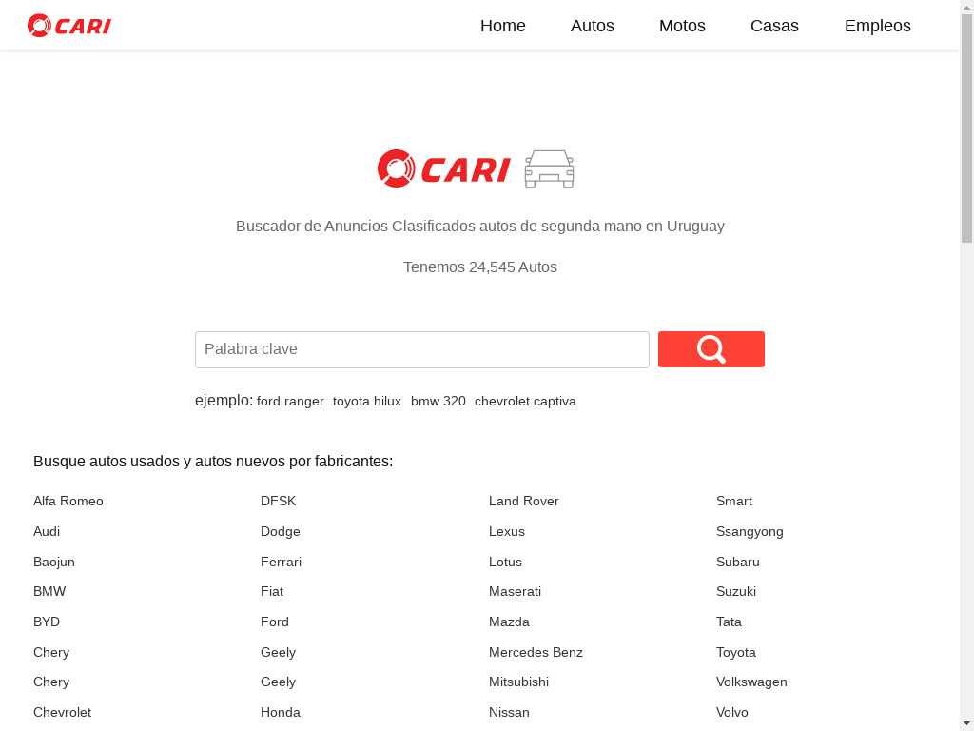Open the Fiat brand link
This screenshot has height=731, width=974.
tap(272, 592)
